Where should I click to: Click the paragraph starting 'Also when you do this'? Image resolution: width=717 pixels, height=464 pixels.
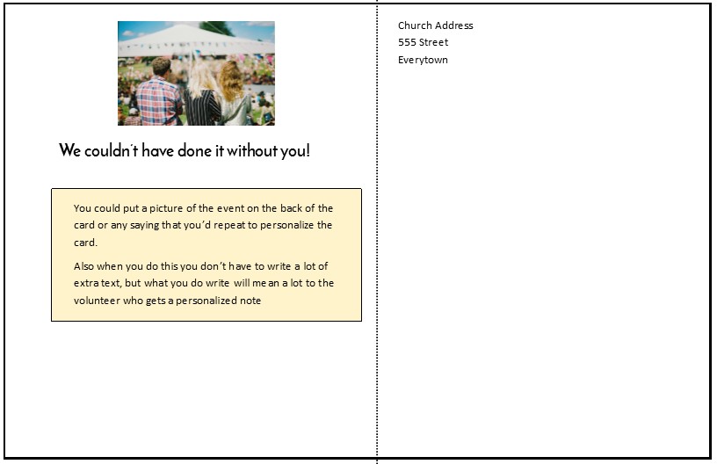click(x=204, y=283)
